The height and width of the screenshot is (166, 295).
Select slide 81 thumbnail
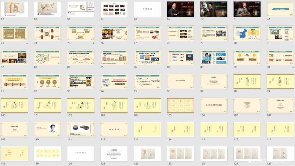coord(280,33)
